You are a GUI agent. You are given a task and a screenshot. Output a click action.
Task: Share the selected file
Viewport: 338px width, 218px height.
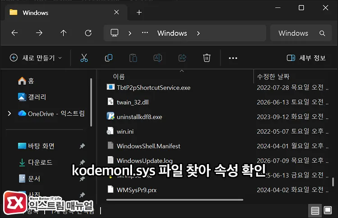pos(183,58)
